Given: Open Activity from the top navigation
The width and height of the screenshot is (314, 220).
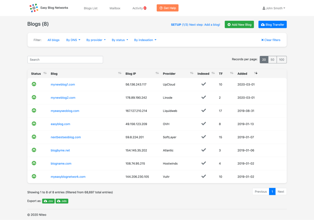Looking at the screenshot, I should coord(138,8).
